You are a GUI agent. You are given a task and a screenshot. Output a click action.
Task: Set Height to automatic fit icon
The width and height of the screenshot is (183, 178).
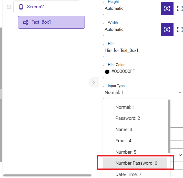(x=167, y=8)
